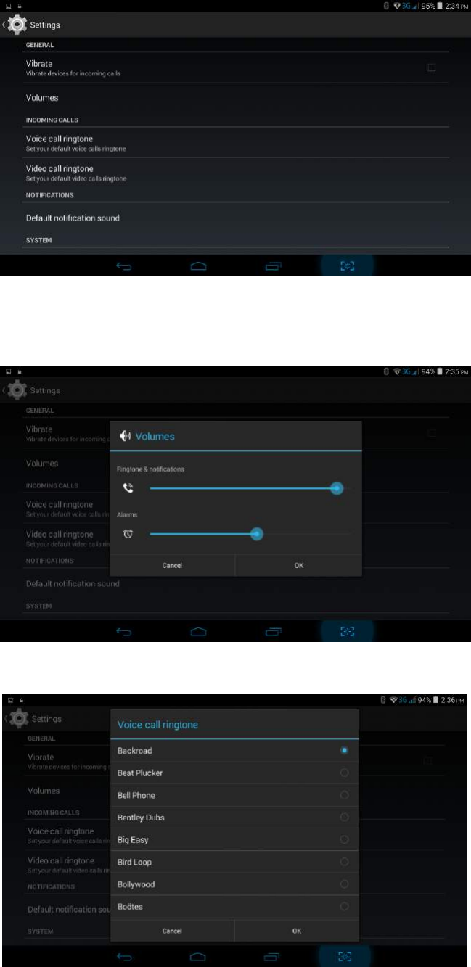Tap the back navigation arrow on the 2:35 screen
Screen dimensions: 471x967
click(124, 632)
